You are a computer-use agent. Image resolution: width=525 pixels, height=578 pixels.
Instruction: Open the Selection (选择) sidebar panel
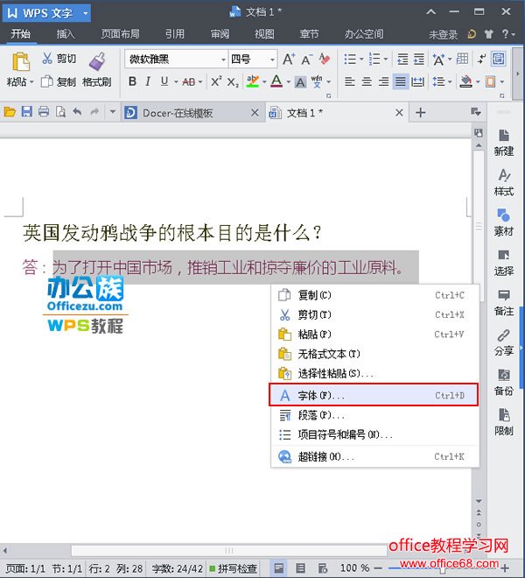coord(504,263)
